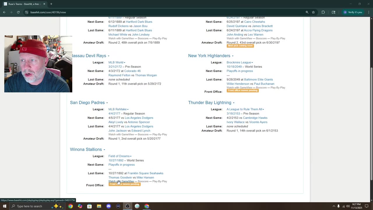Image resolution: width=373 pixels, height=210 pixels.
Task: Click Watch with GameView under Winona Stallions
Action: [121, 181]
